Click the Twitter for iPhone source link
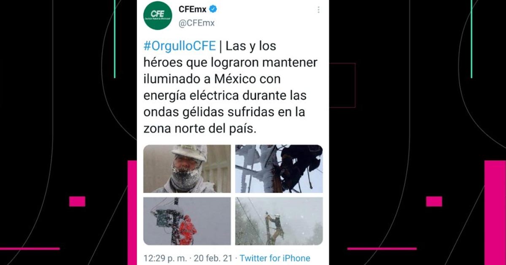The height and width of the screenshot is (265, 506). [x=275, y=258]
